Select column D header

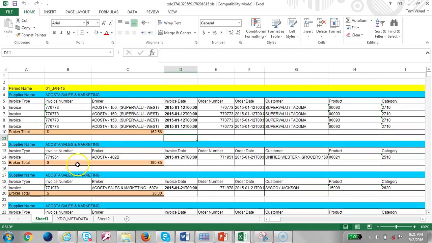pyautogui.click(x=181, y=70)
